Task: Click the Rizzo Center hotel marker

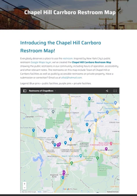Action: tap(111, 144)
